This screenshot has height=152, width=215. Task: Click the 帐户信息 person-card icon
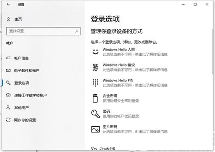tap(8, 58)
